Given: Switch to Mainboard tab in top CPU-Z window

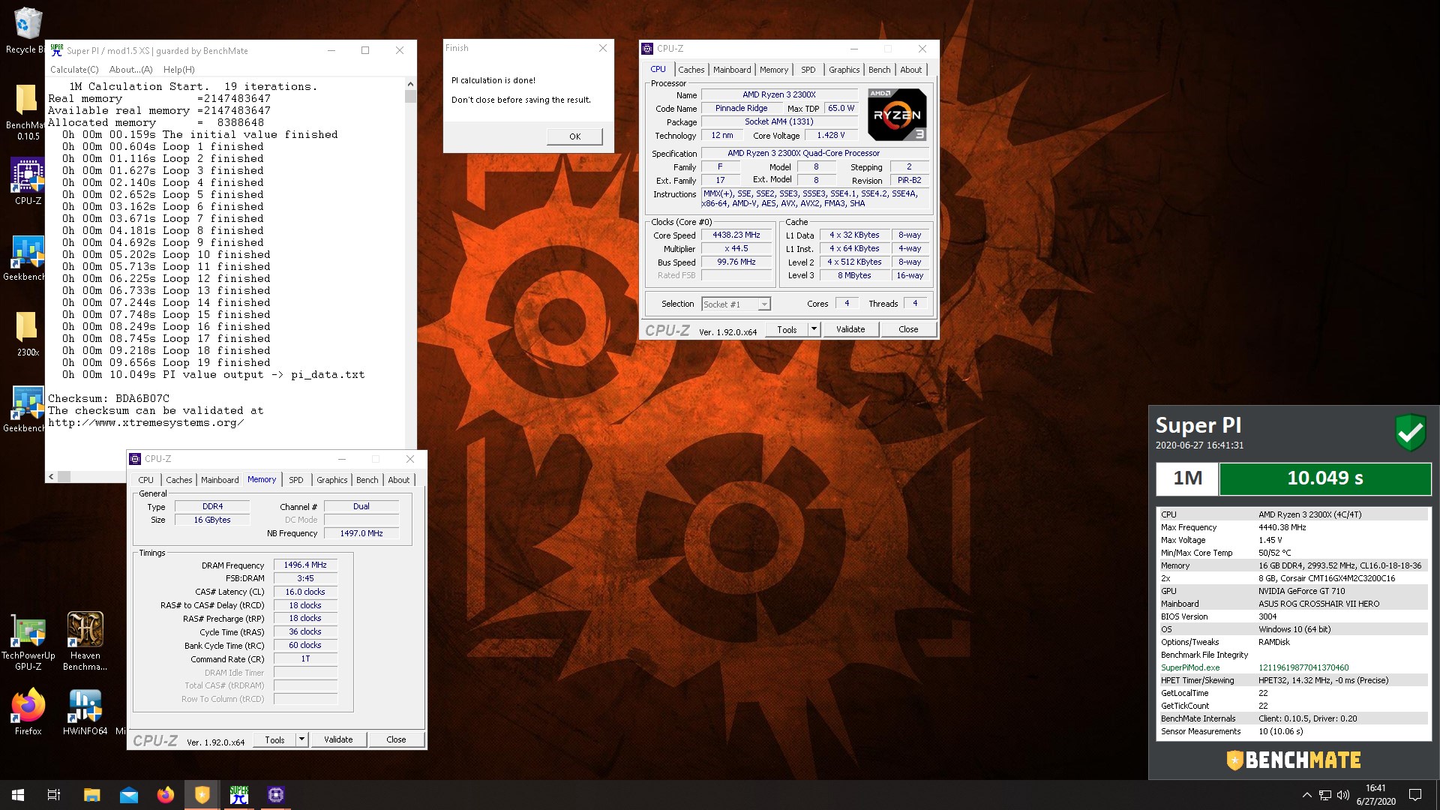Looking at the screenshot, I should pyautogui.click(x=732, y=70).
